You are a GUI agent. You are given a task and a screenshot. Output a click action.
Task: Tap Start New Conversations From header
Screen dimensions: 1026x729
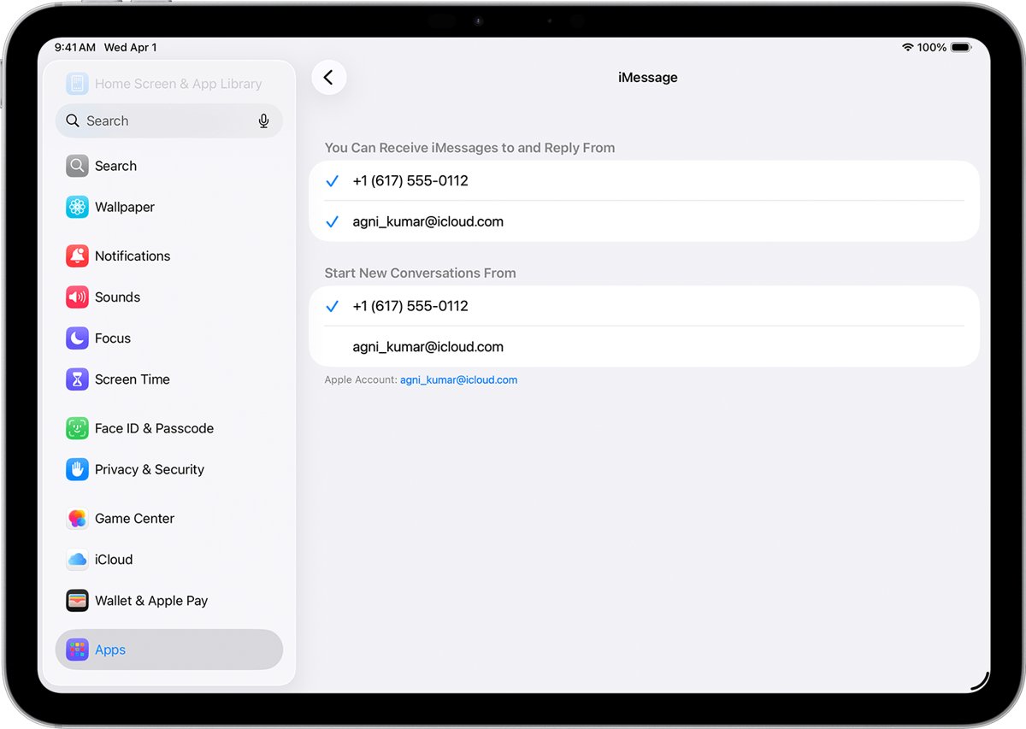pos(420,273)
